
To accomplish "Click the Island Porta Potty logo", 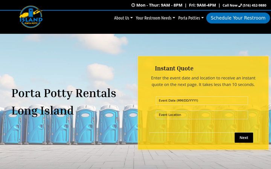I will pos(31,17).
